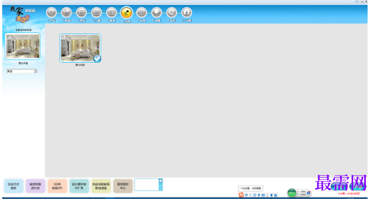Viewport: 377px width, 200px height.
Task: Open step 7 cube icon
Action: tap(142, 12)
